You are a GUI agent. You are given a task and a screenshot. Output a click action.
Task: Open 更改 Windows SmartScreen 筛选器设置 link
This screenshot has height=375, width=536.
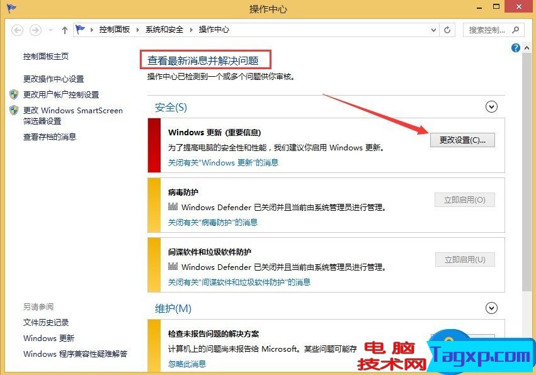73,116
